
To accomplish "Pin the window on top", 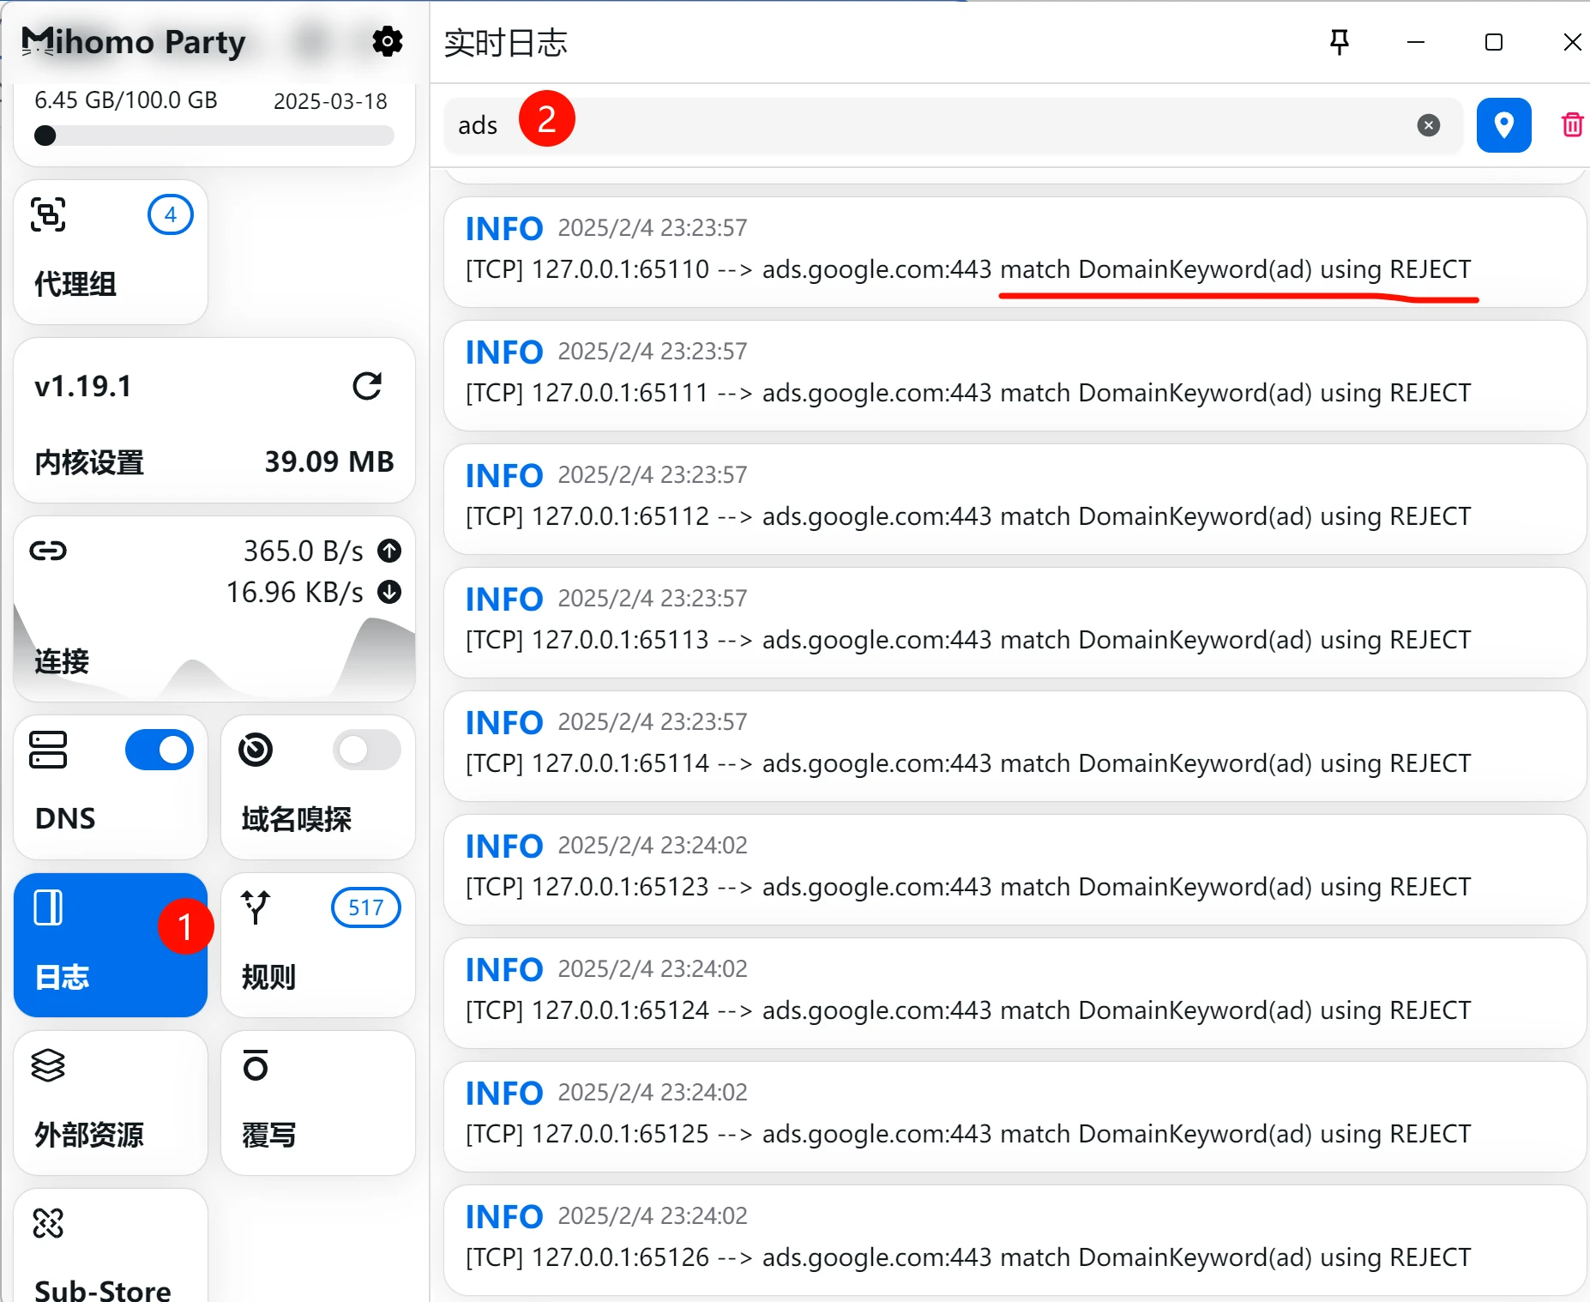I will (x=1340, y=41).
